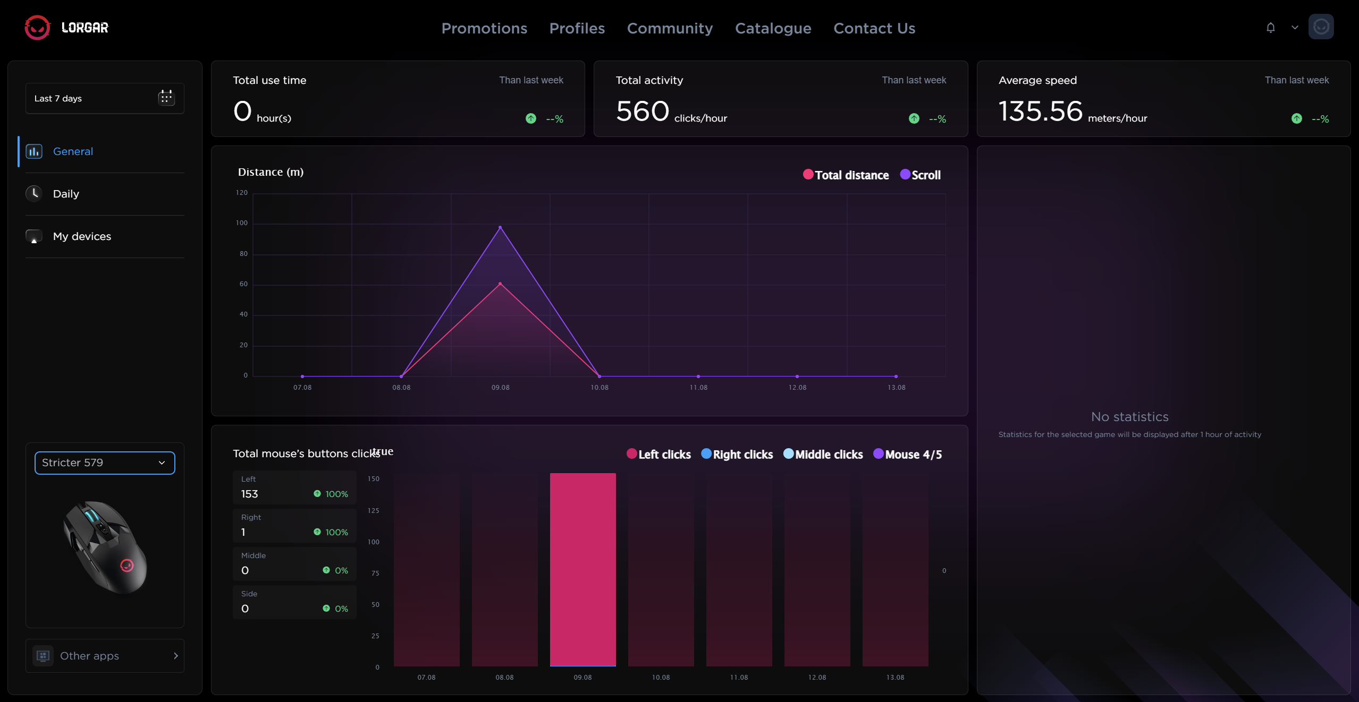Viewport: 1359px width, 702px height.
Task: Select the Left 153 clicks card
Action: point(294,487)
